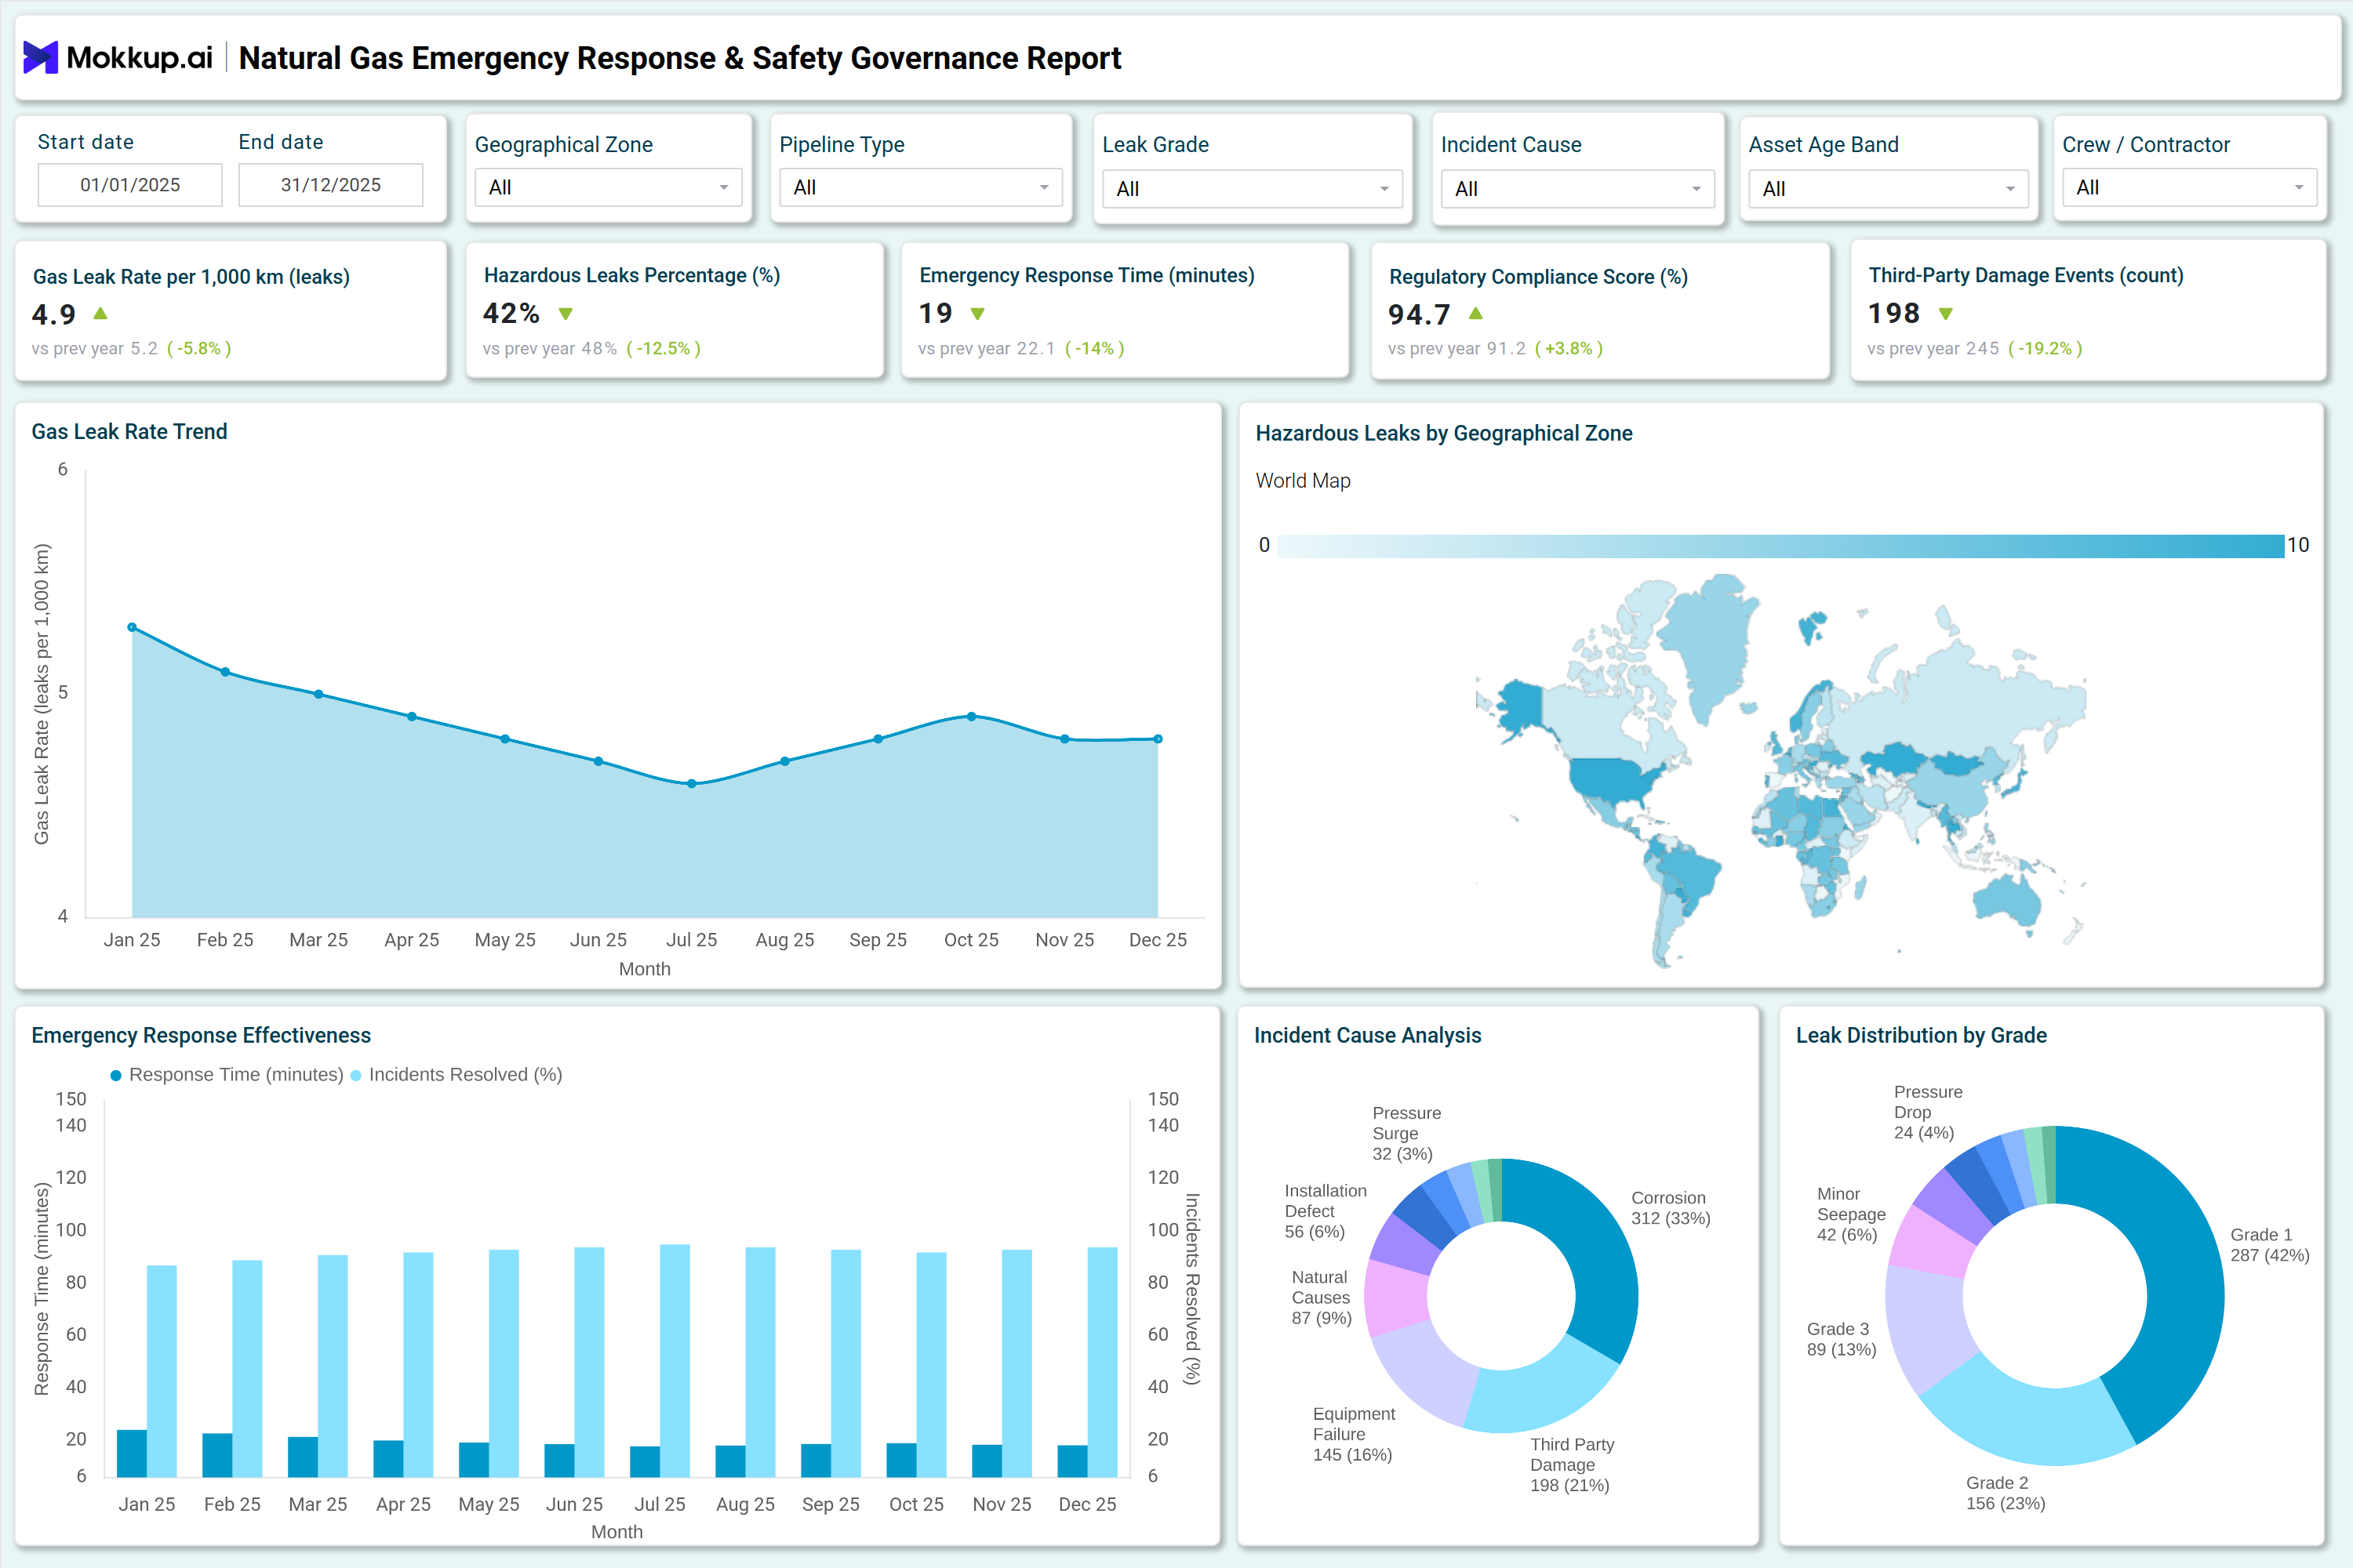The image size is (2353, 1568).
Task: Click the Oct 25 Response Time bar
Action: tap(901, 1460)
